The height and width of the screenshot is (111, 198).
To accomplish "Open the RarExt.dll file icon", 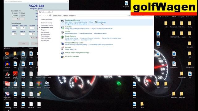I will point(31,84).
